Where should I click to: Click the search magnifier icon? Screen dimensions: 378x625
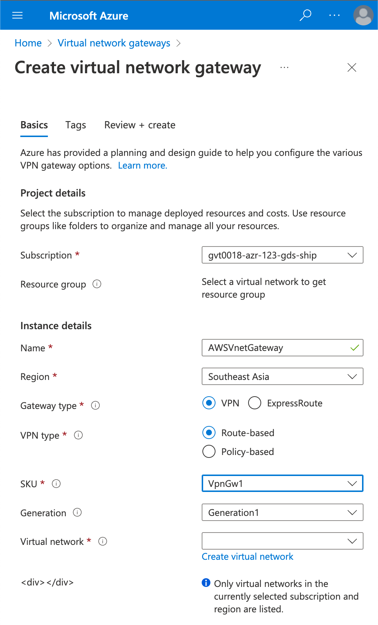click(305, 15)
